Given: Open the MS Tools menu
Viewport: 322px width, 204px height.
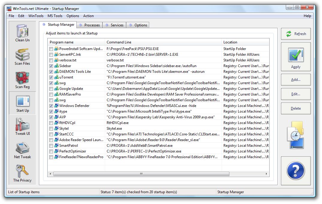Looking at the screenshot, I should pos(55,16).
